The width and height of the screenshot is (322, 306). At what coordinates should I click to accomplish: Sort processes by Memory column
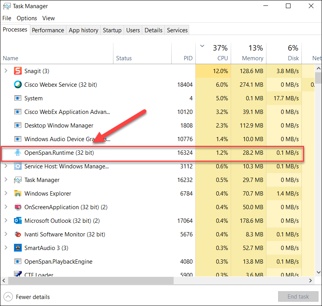252,54
